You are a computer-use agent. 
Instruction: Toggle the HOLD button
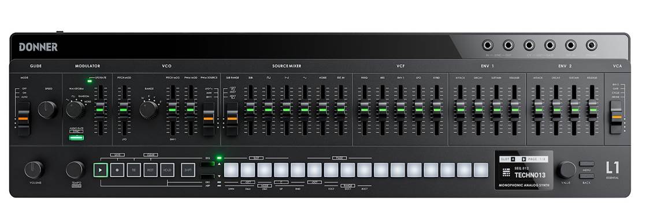[167, 170]
